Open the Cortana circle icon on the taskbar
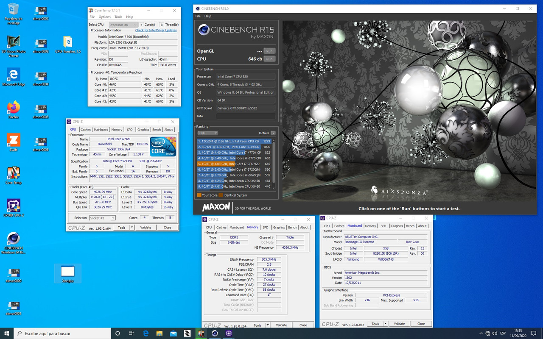This screenshot has height=339, width=543. pyautogui.click(x=118, y=333)
